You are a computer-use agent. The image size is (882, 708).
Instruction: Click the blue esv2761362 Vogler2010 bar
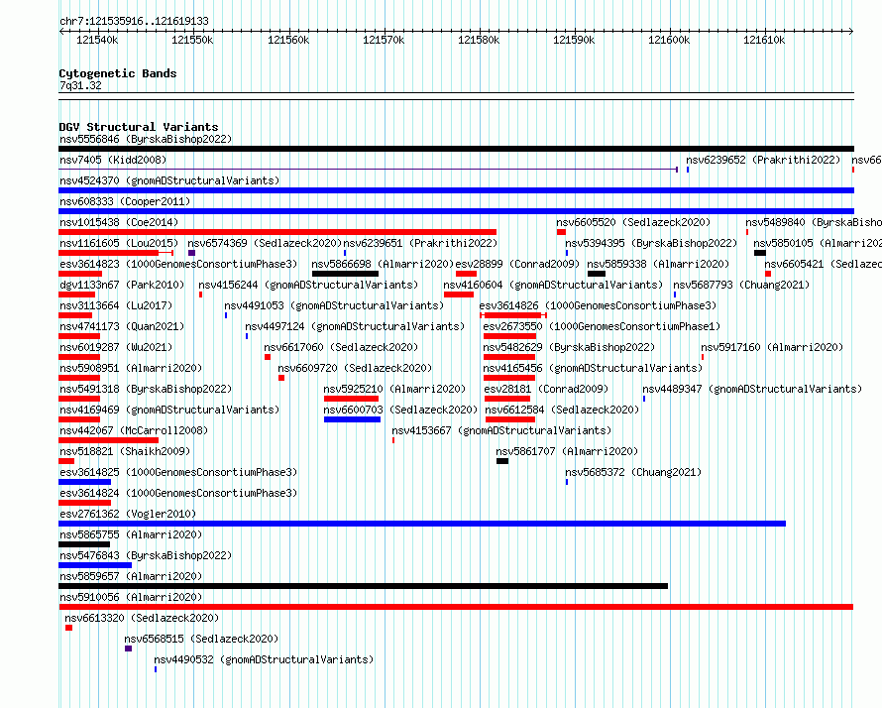422,524
